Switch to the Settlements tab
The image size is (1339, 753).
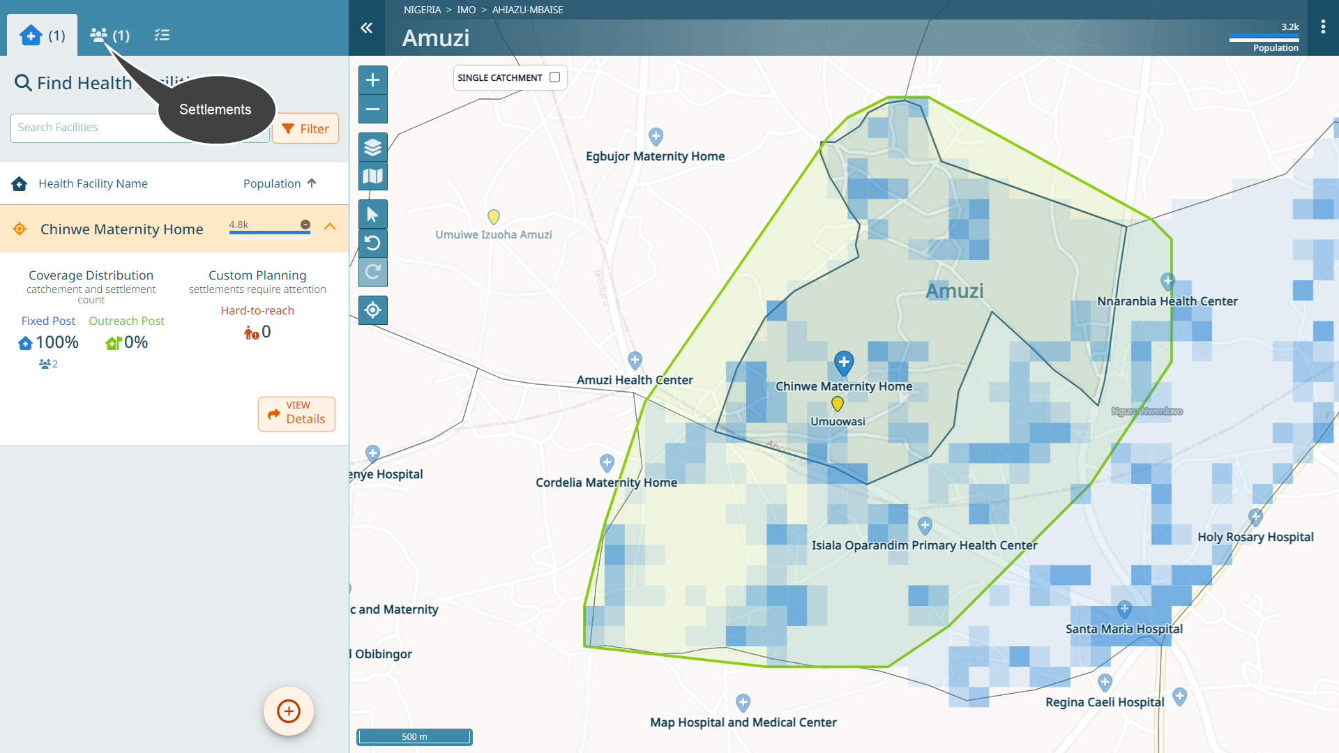tap(110, 35)
